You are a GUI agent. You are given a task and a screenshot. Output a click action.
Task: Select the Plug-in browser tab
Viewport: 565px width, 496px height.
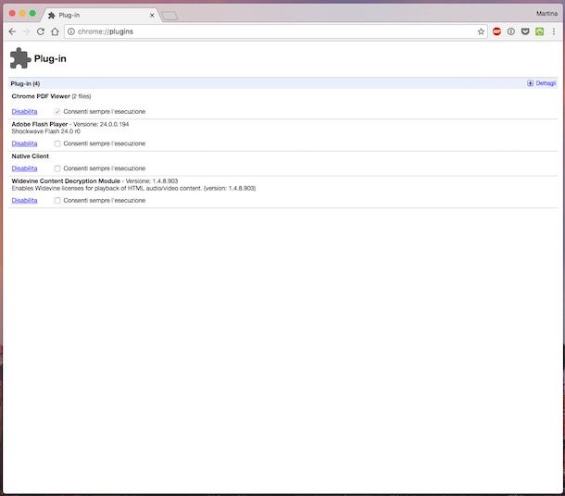coord(101,15)
